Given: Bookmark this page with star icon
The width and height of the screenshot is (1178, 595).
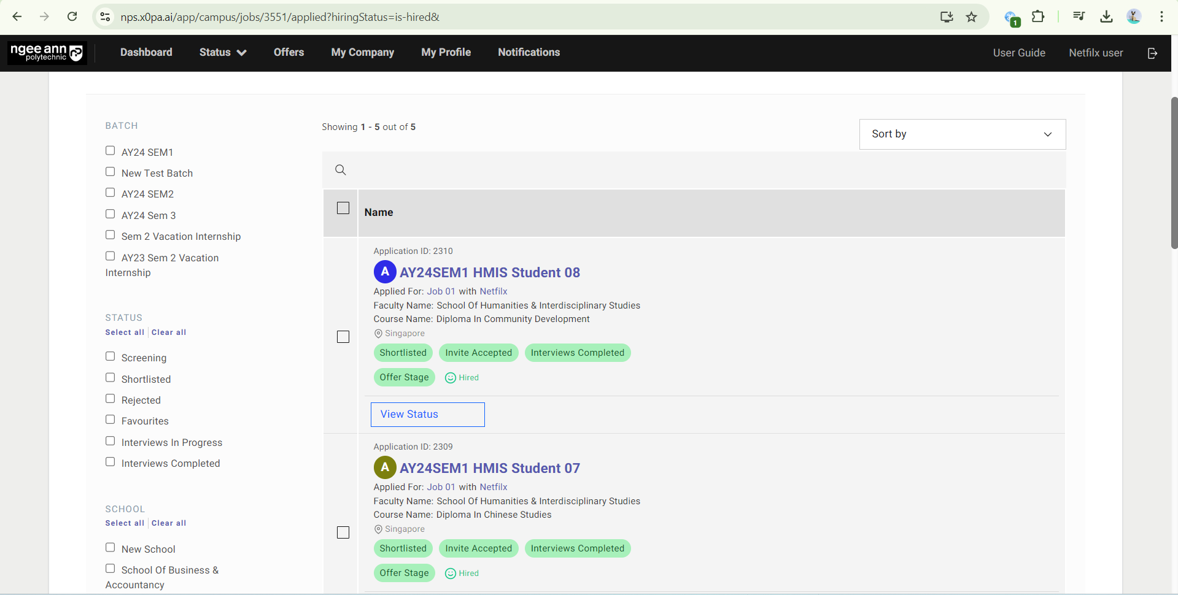Looking at the screenshot, I should [x=971, y=17].
